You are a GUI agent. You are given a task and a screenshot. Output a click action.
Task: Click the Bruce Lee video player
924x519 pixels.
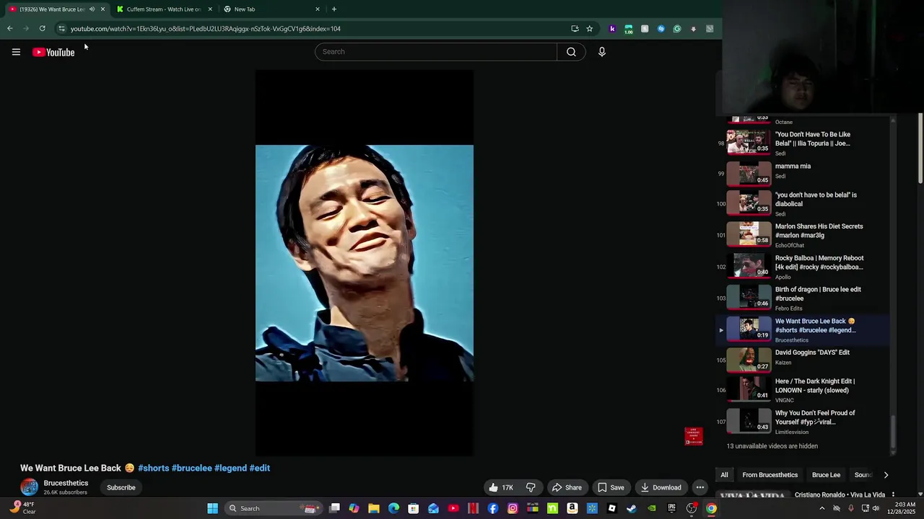(x=365, y=263)
